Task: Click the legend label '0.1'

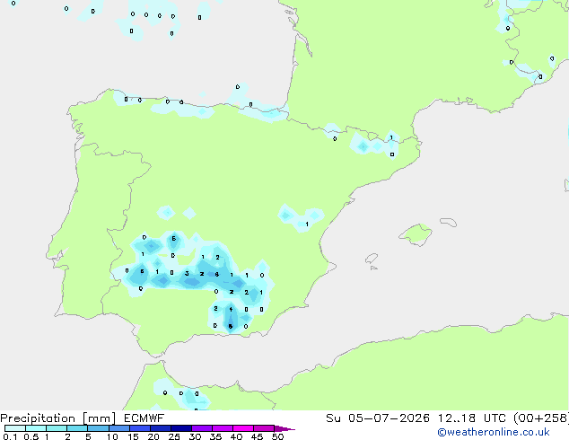Action: pyautogui.click(x=10, y=436)
